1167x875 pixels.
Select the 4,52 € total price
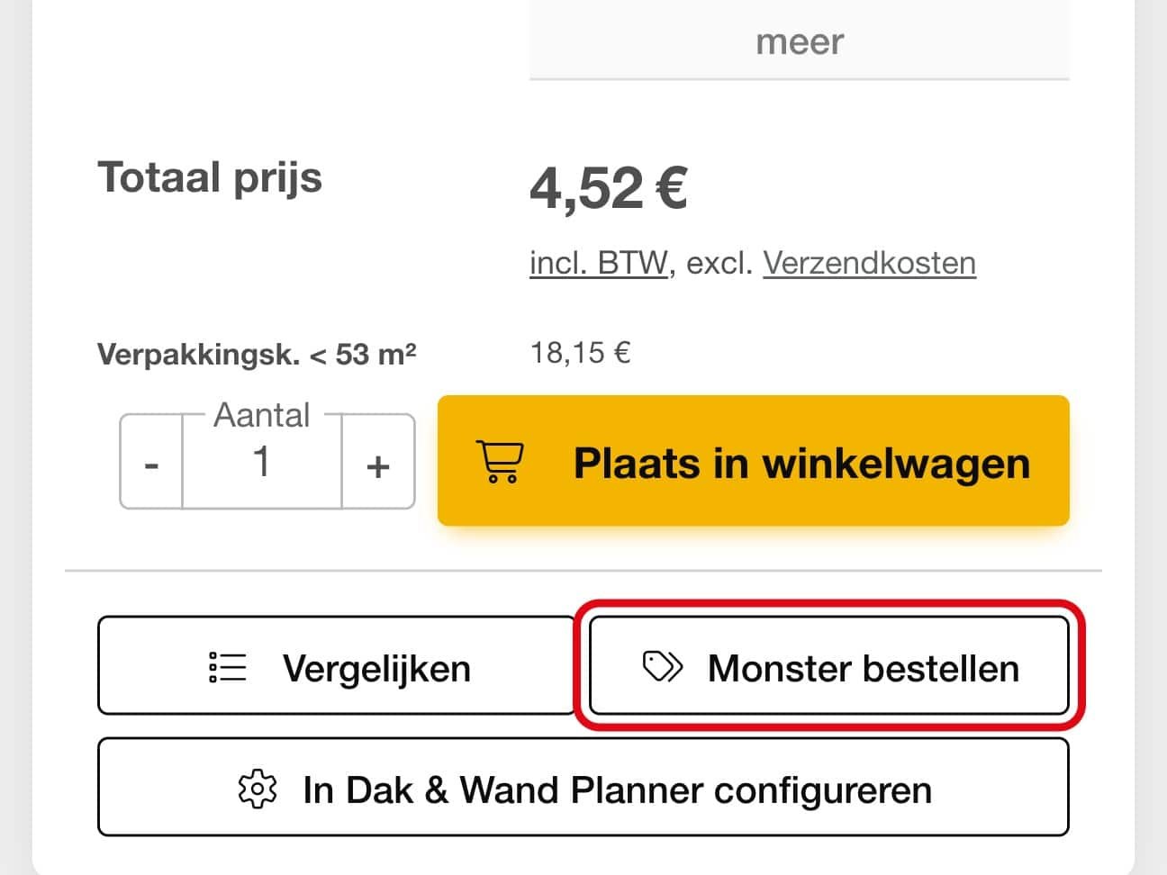pos(609,187)
